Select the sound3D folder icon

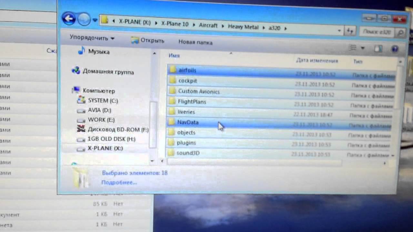171,153
